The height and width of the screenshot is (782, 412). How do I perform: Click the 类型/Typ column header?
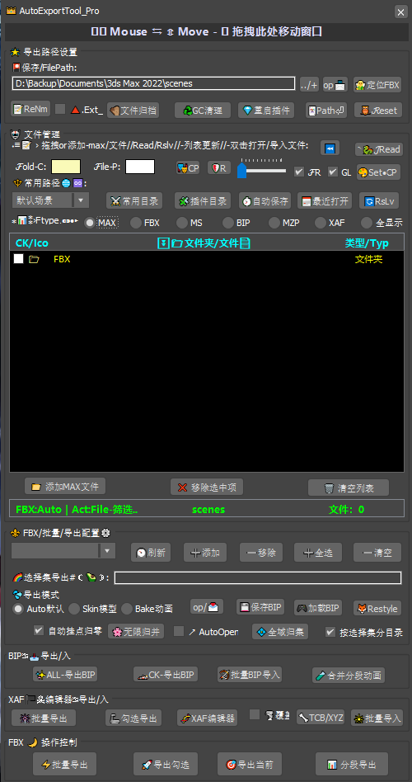pos(367,243)
